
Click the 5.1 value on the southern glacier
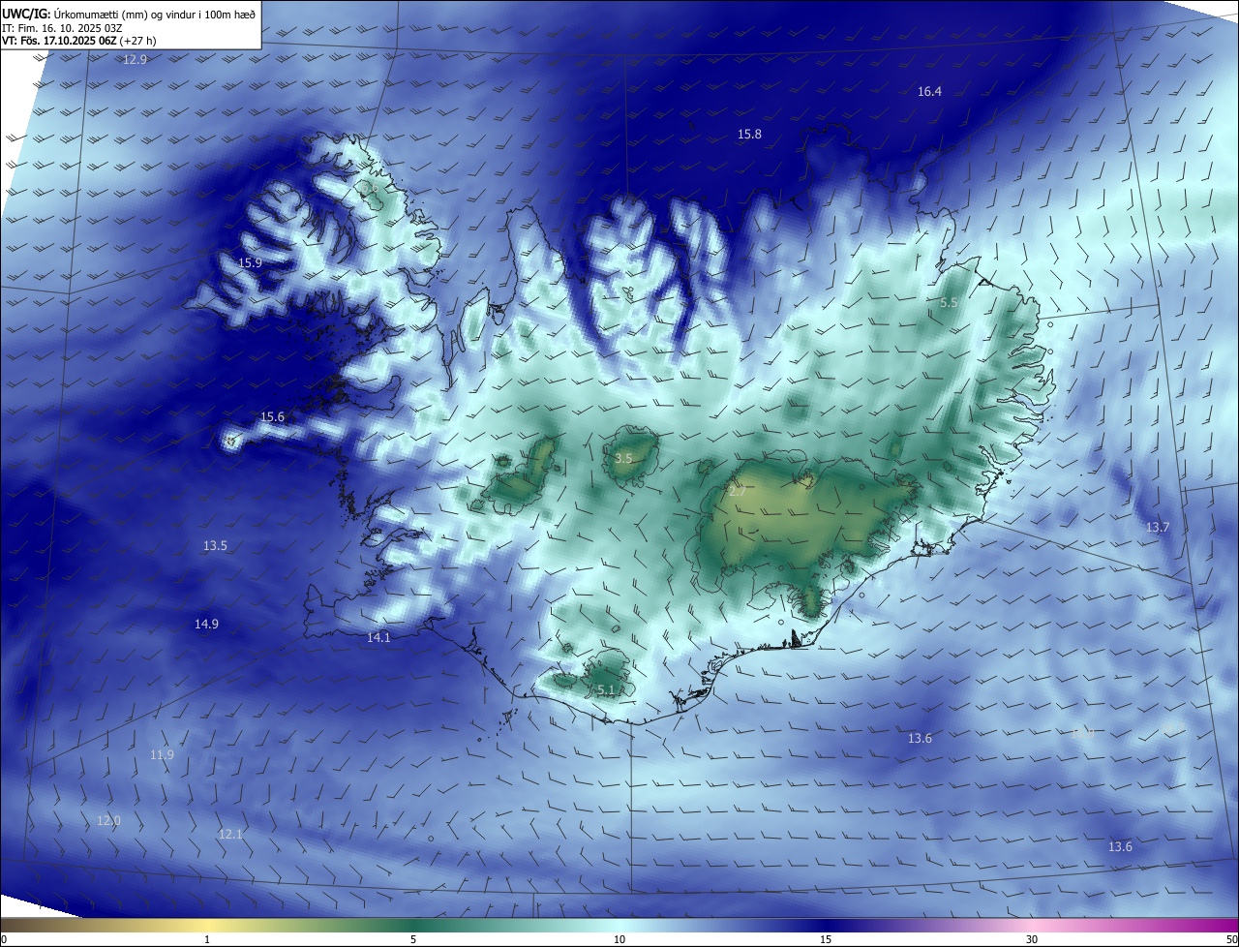606,690
